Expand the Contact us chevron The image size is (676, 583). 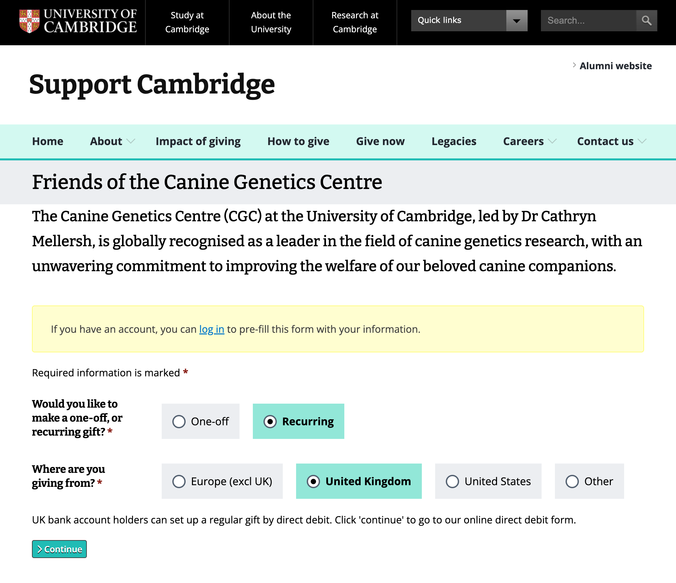pos(642,141)
